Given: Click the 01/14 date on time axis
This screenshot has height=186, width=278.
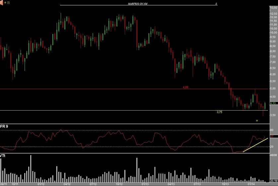Looking at the screenshot, I should pyautogui.click(x=251, y=184).
